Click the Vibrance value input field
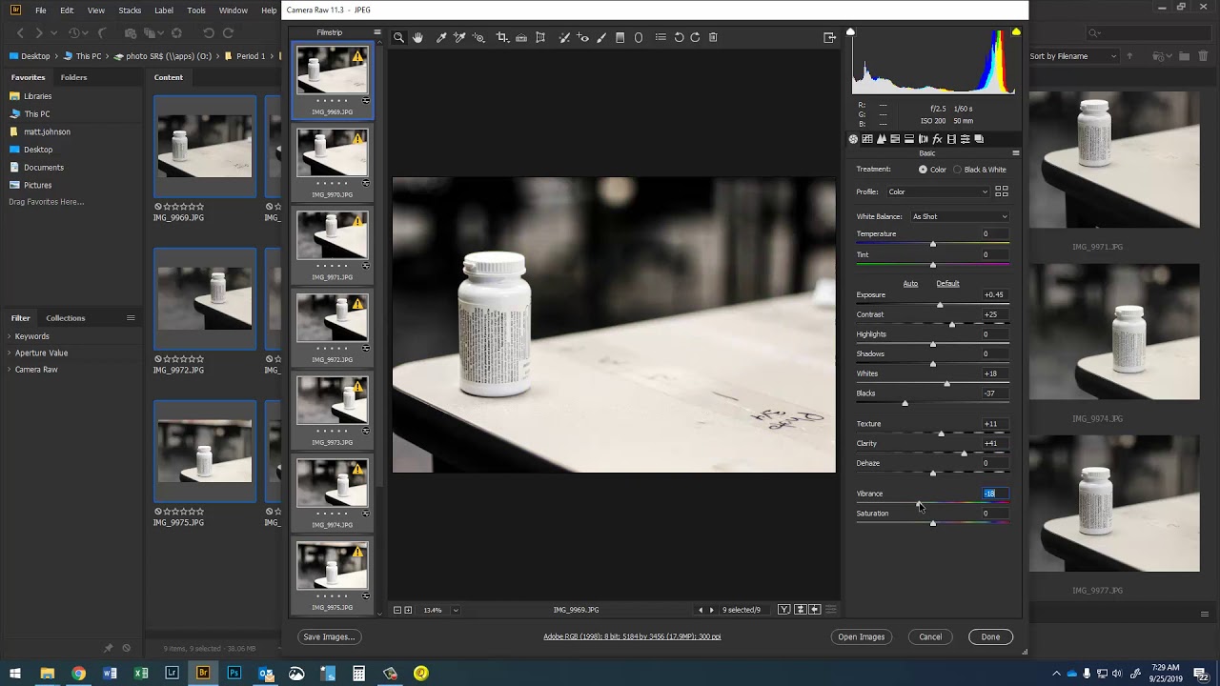 [x=995, y=494]
